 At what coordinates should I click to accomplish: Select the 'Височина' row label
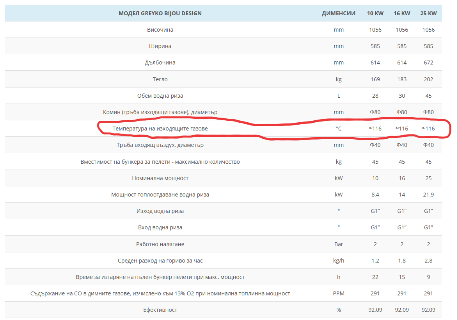click(160, 30)
